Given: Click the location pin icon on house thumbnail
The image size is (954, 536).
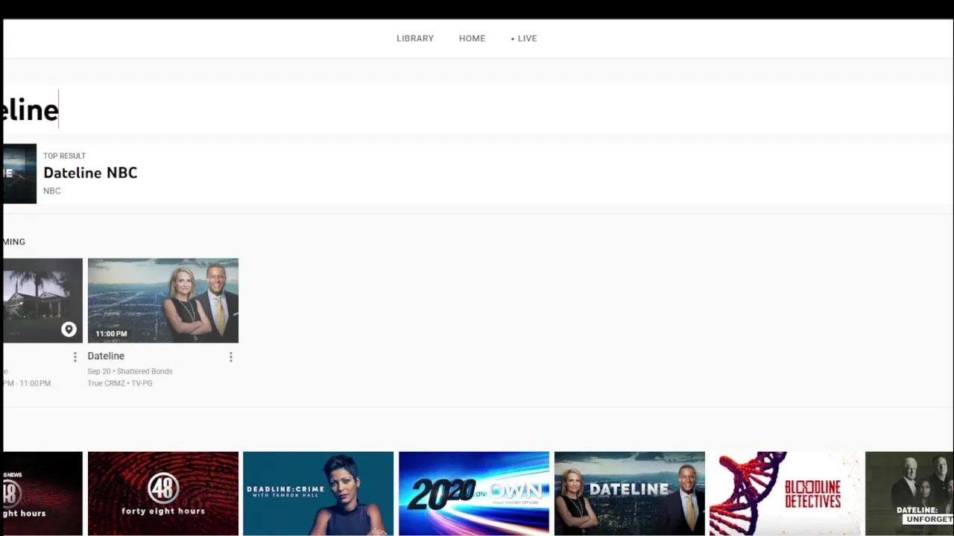Looking at the screenshot, I should click(x=69, y=329).
